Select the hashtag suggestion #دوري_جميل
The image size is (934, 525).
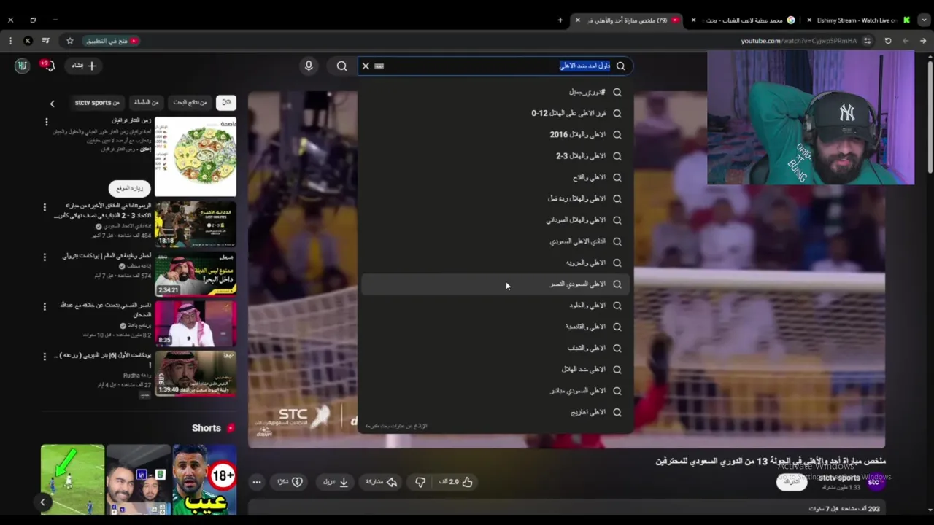coord(496,92)
